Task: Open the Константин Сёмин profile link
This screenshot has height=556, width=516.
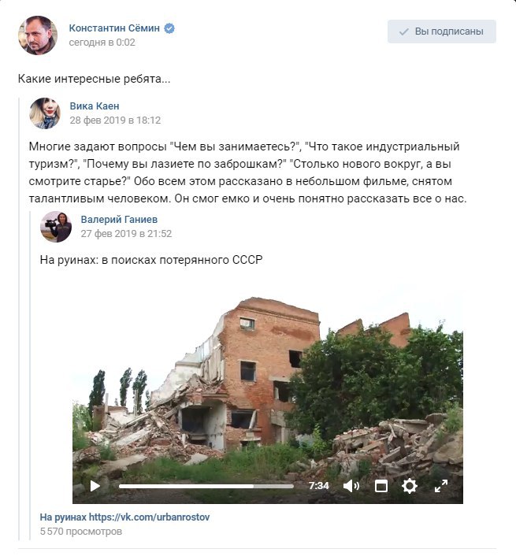Action: click(114, 28)
